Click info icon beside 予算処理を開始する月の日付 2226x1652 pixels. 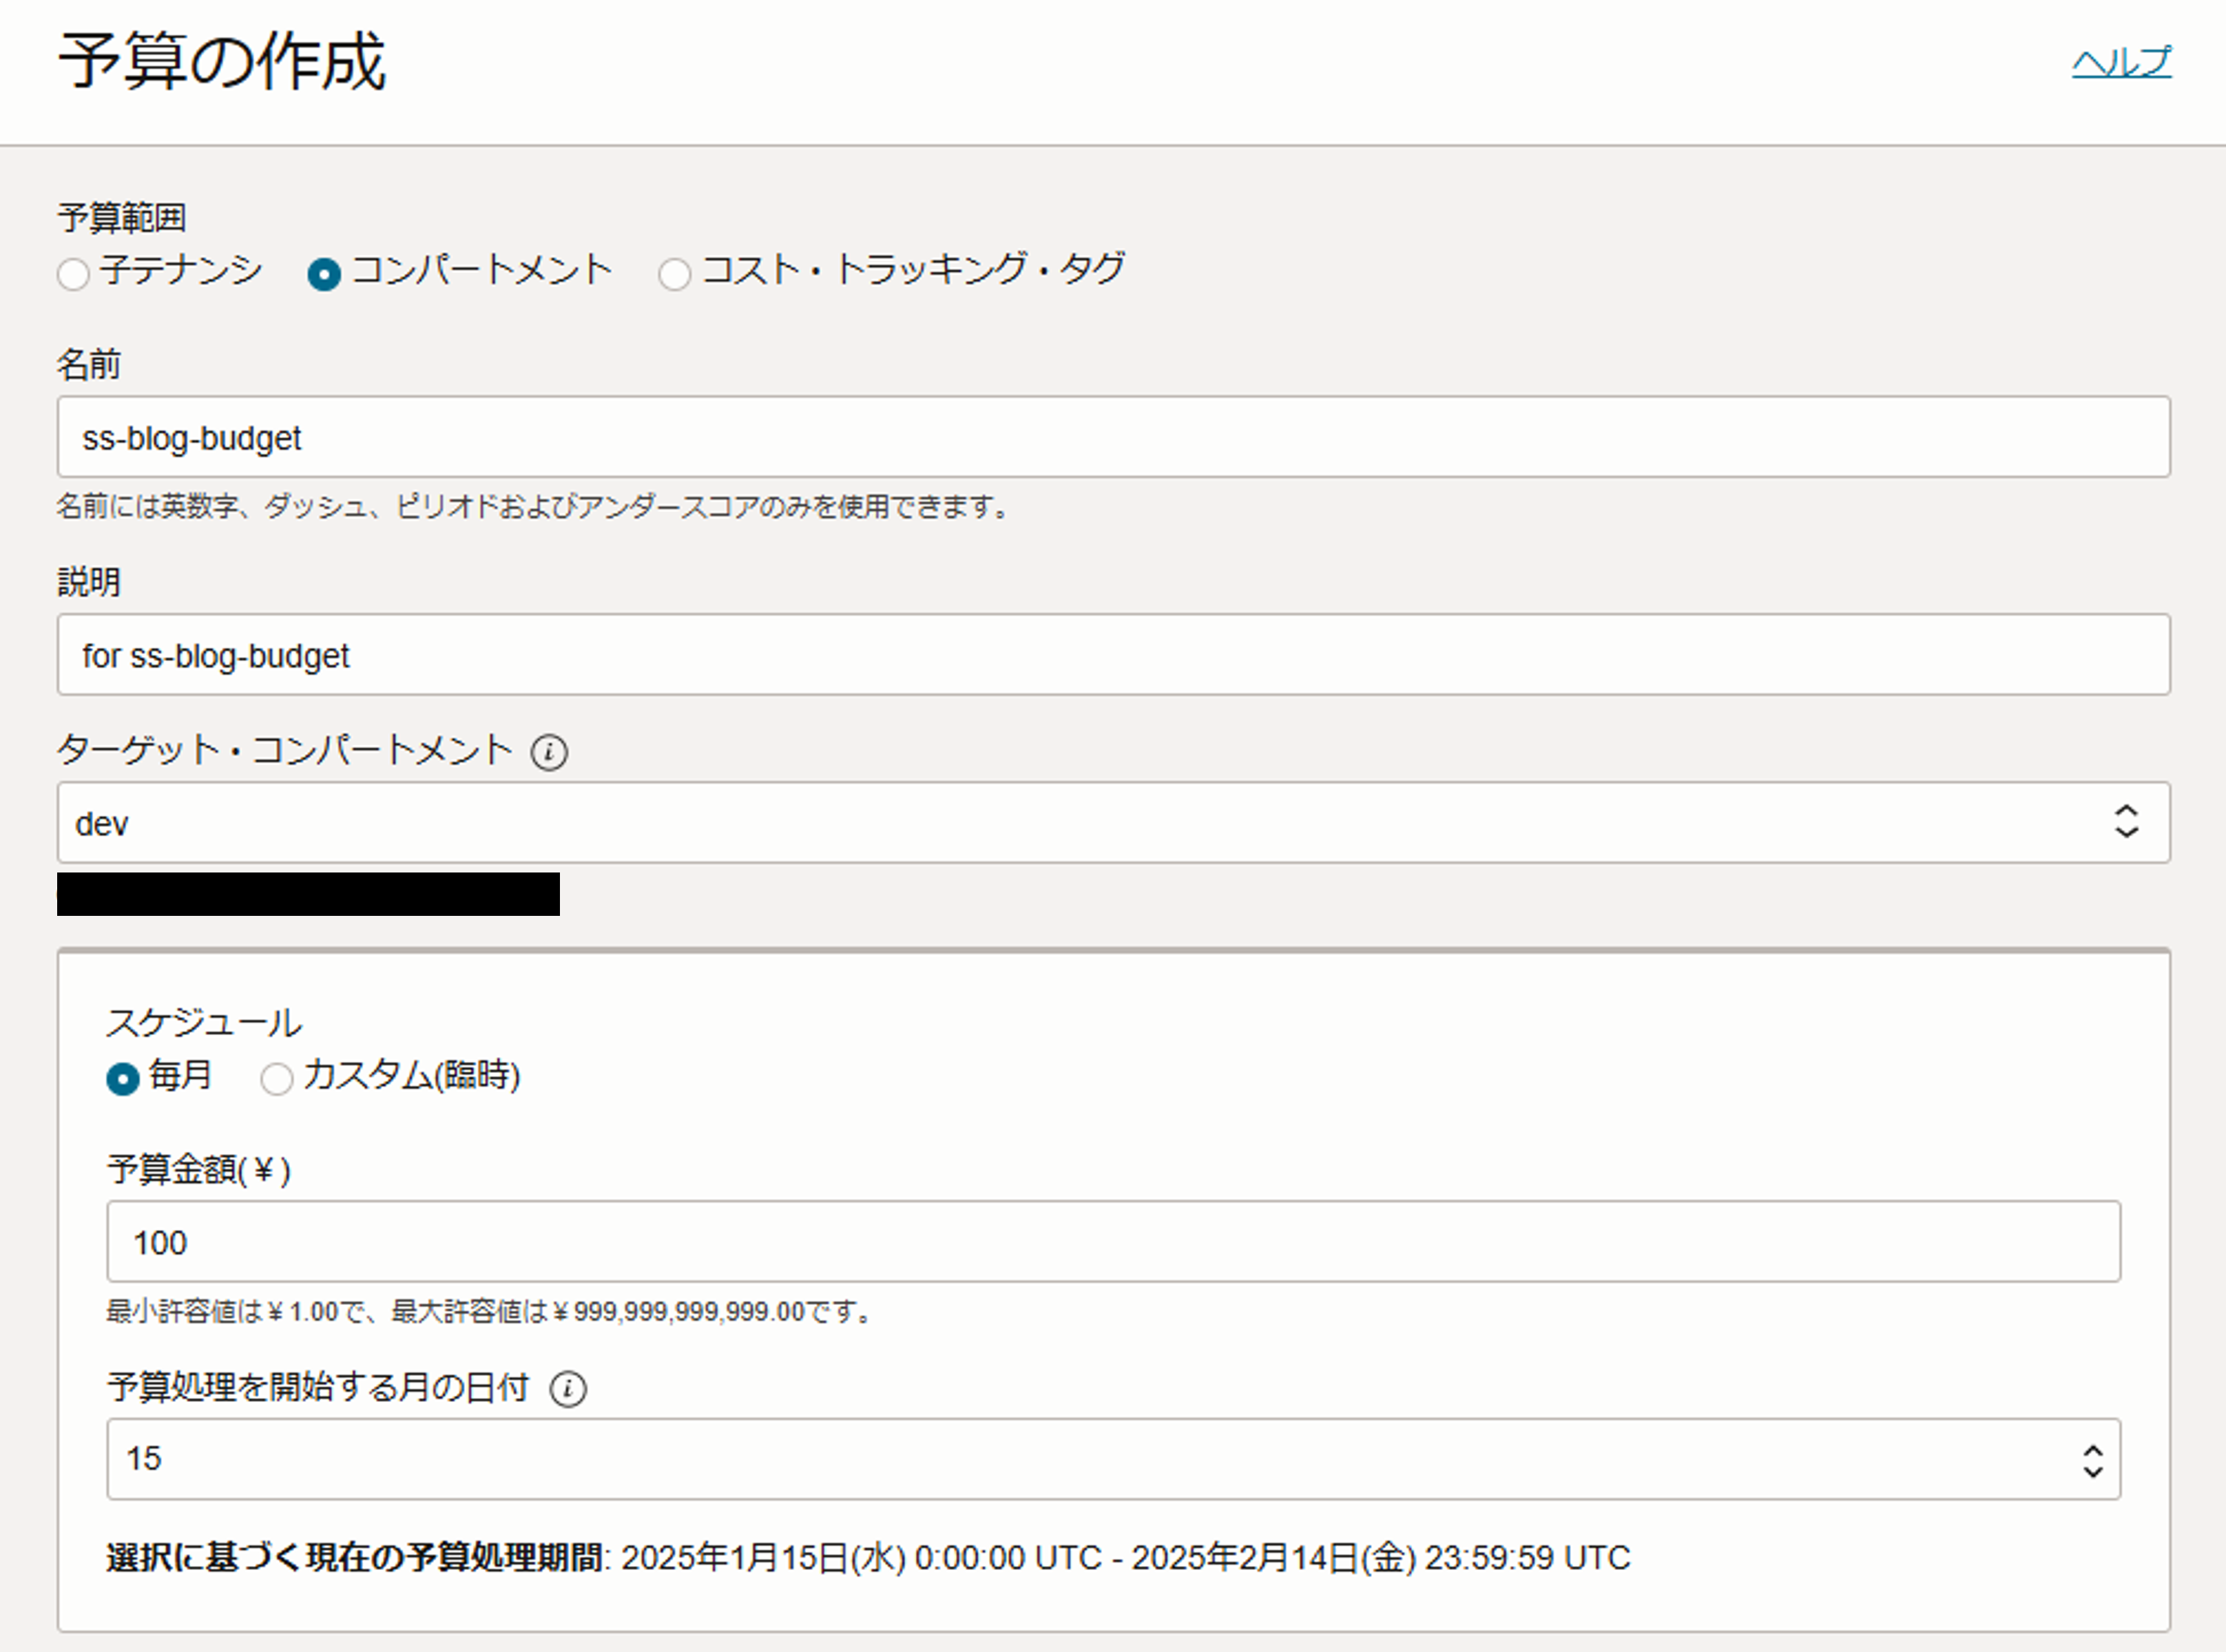pyautogui.click(x=568, y=1389)
